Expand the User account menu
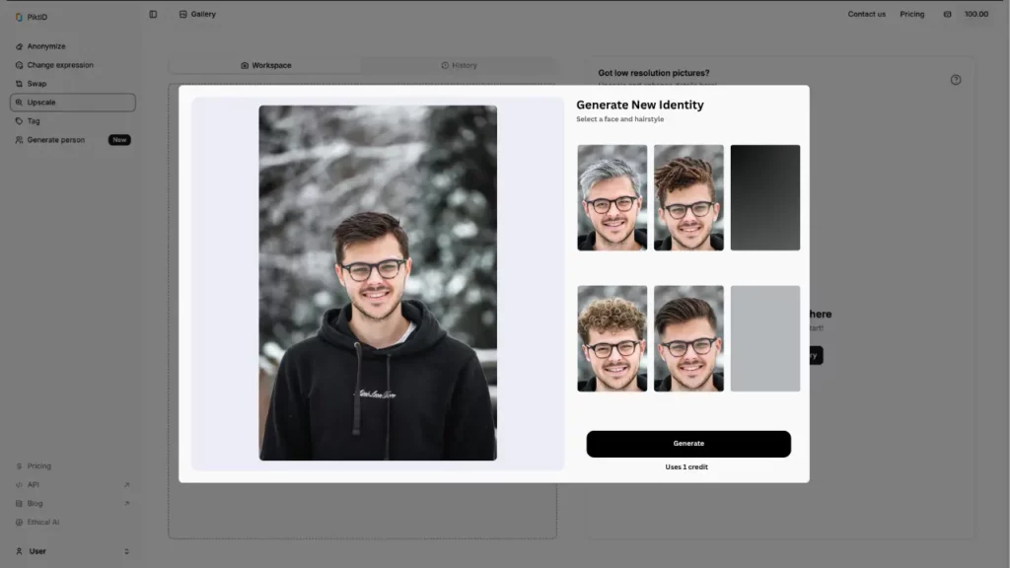The image size is (1010, 568). click(x=72, y=551)
